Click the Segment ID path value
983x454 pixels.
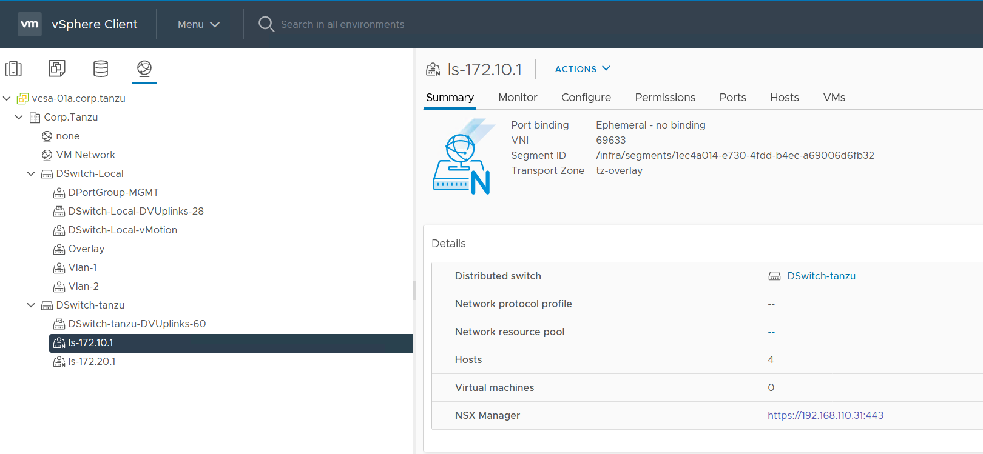click(735, 155)
